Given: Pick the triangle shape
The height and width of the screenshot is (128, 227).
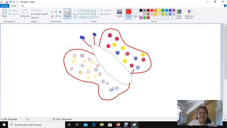Looking at the screenshot, I should pyautogui.click(x=95, y=11).
